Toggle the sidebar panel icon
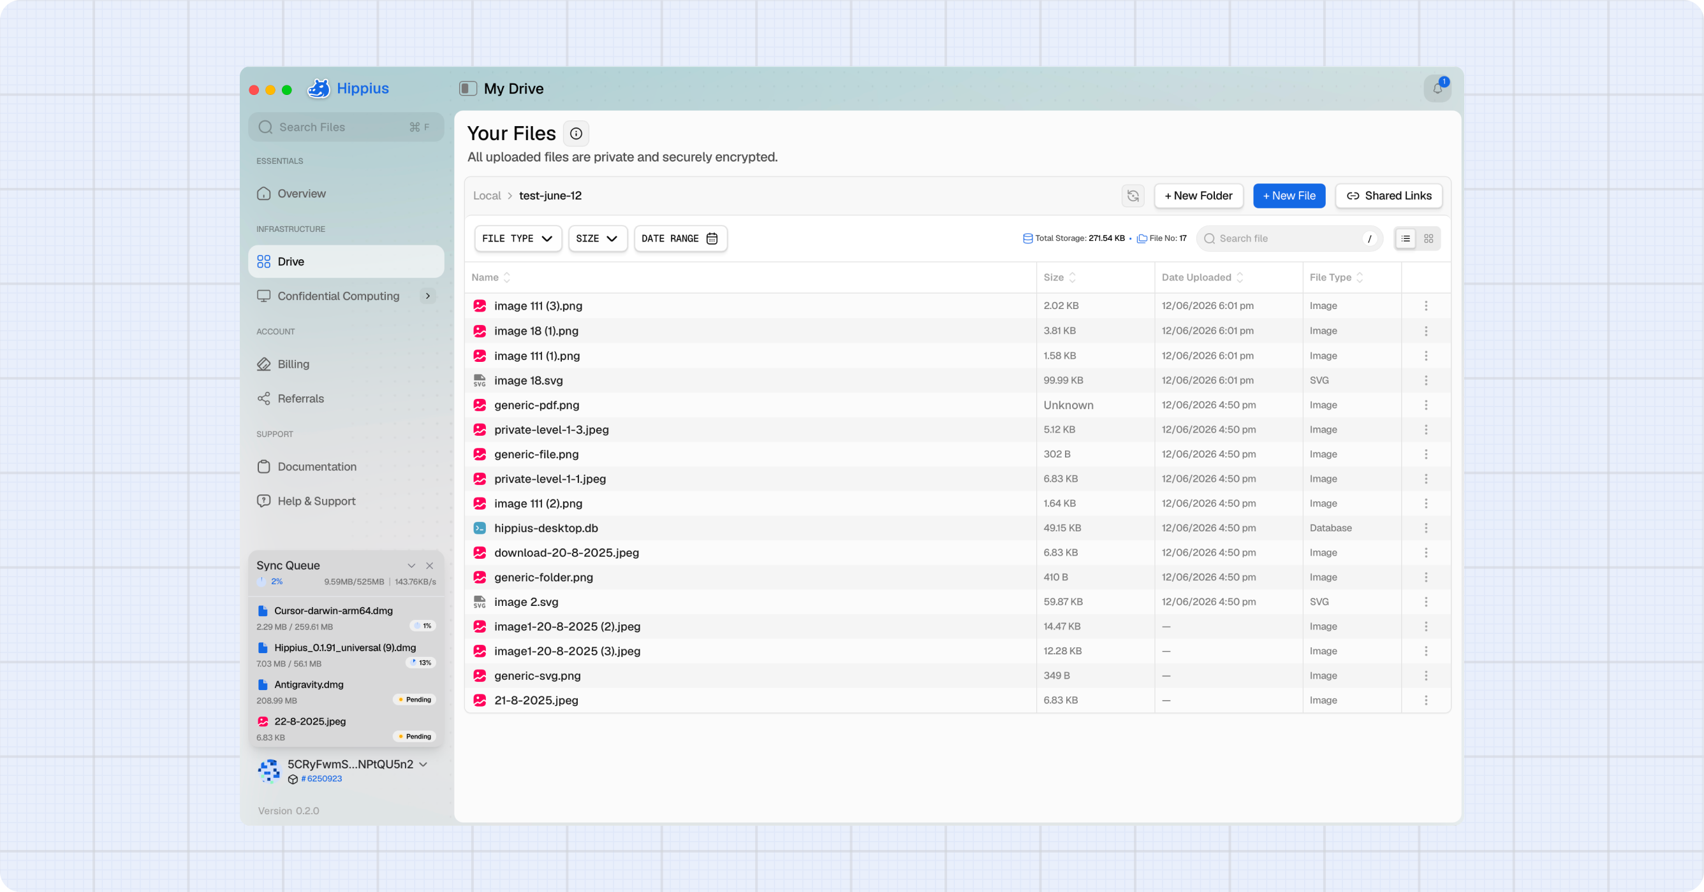This screenshot has height=892, width=1704. coord(467,89)
